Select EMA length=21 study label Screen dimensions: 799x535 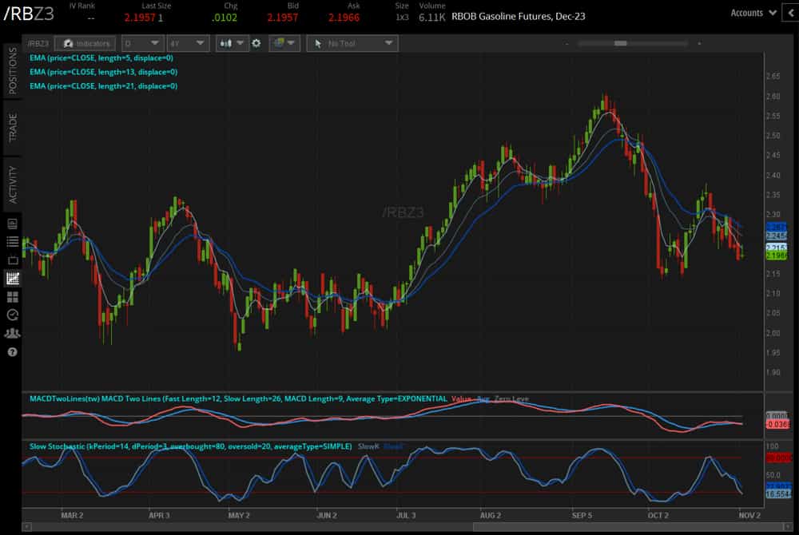(x=103, y=86)
